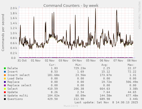Screen dimensions: 142x109
Task: Click the Questions max value 3.44k
Action: click(134, 99)
